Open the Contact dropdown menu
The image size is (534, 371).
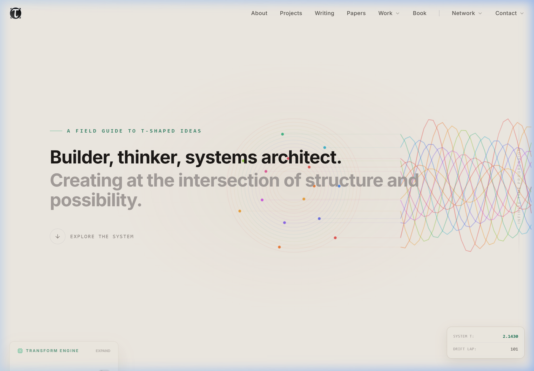tap(509, 13)
